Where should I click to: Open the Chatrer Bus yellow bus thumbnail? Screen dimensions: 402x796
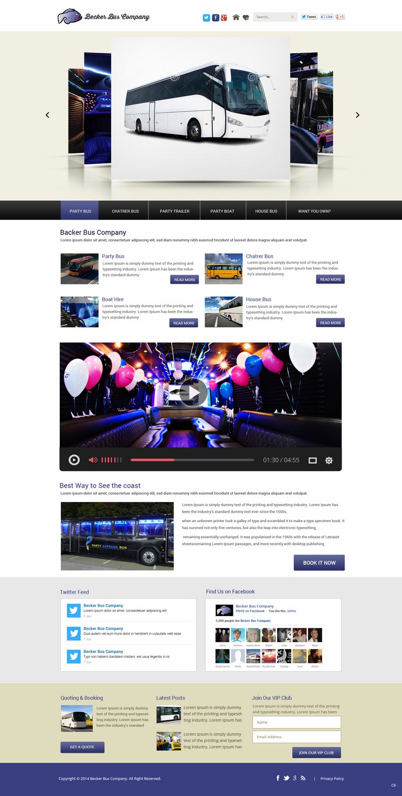(x=224, y=269)
